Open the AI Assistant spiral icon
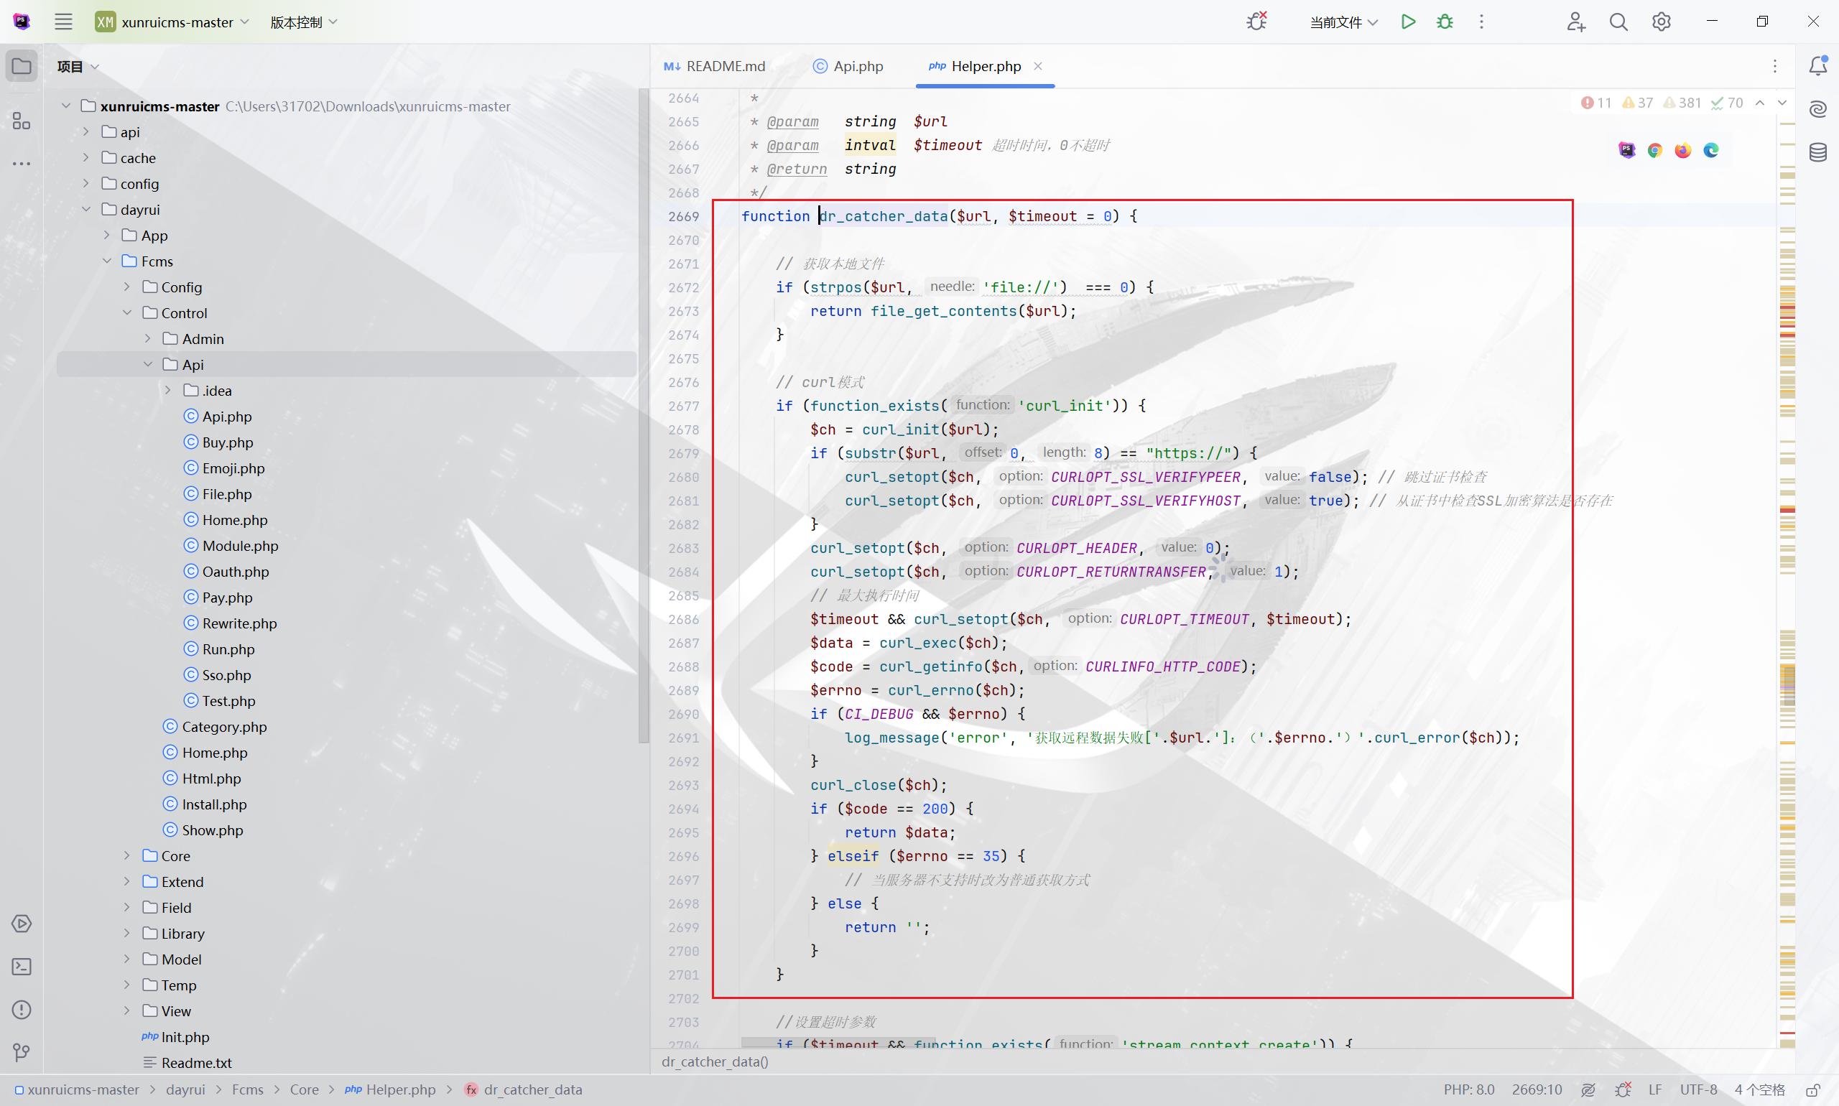The height and width of the screenshot is (1106, 1839). click(1818, 109)
